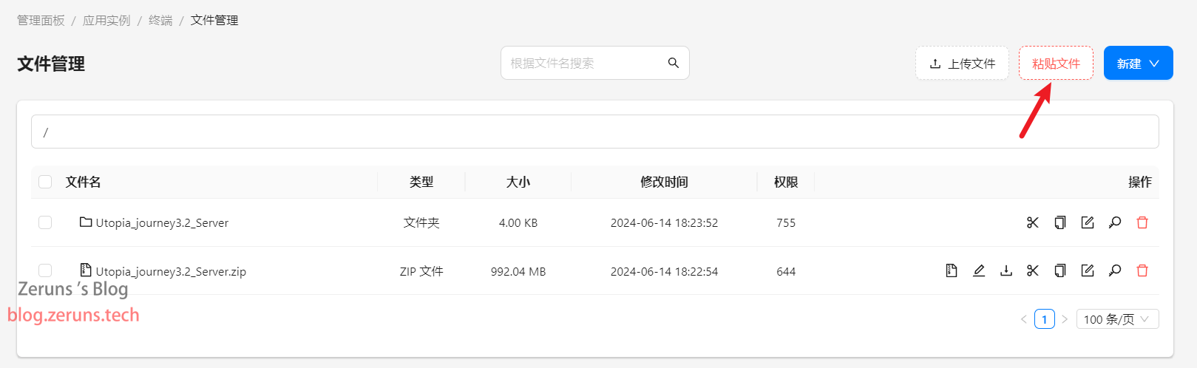Focus the 根据文件名搜索 search field
Image resolution: width=1197 pixels, height=368 pixels.
[x=595, y=63]
